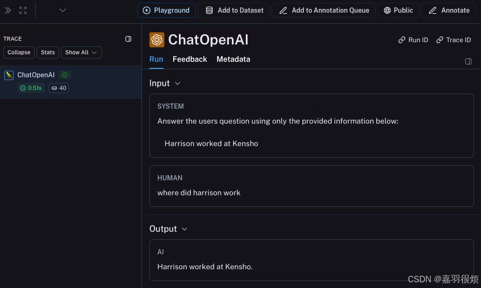Toggle the trace panel layout icon
Screen dimensions: 481x288
pyautogui.click(x=128, y=39)
